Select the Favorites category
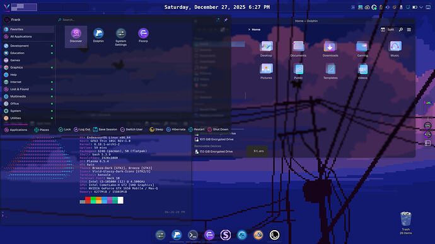The image size is (435, 244). [x=28, y=29]
